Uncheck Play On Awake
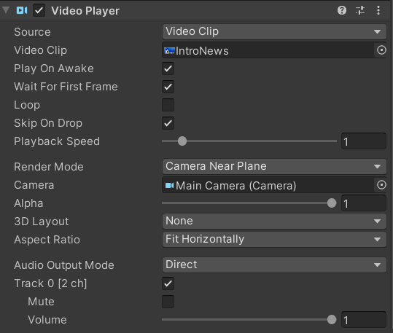 pos(168,68)
